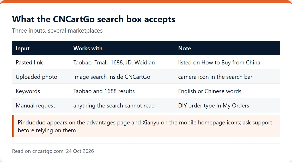
Task: Select the 'listed on How to Buy from China' cell
Action: click(227, 62)
